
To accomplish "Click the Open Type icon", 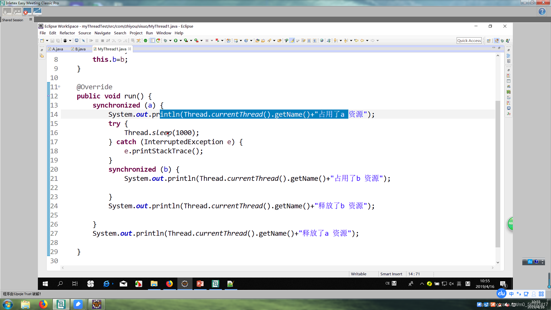I will coord(257,40).
